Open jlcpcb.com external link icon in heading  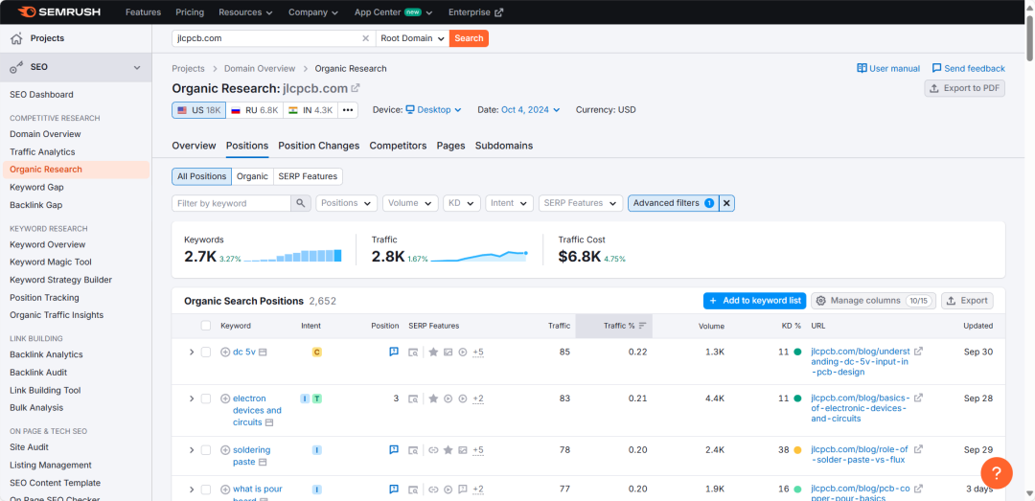356,88
